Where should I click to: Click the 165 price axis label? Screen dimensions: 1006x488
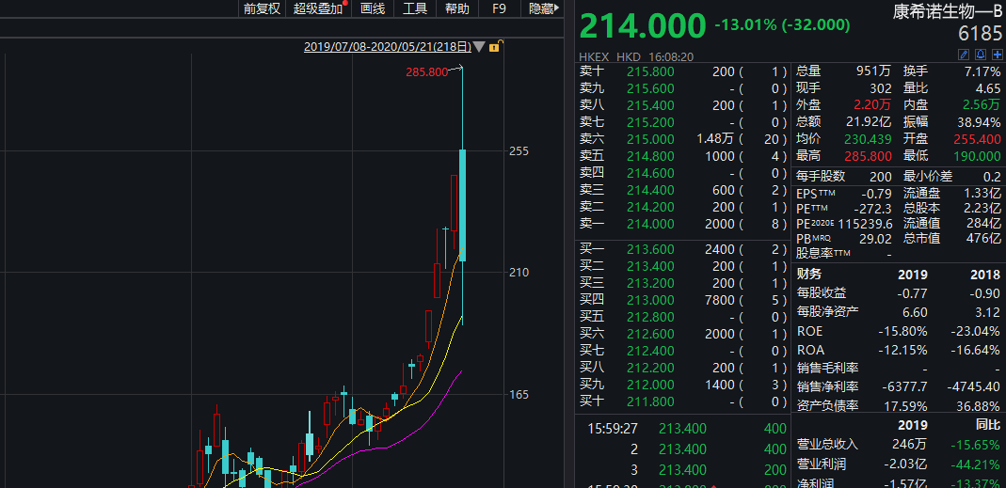coord(519,394)
